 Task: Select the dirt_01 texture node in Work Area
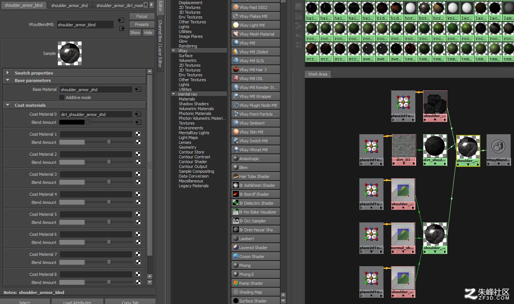pos(403,150)
